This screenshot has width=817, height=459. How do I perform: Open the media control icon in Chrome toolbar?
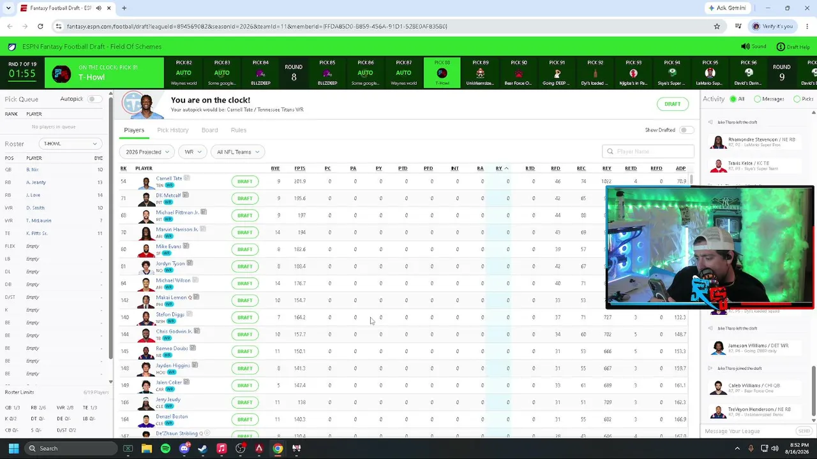[738, 26]
